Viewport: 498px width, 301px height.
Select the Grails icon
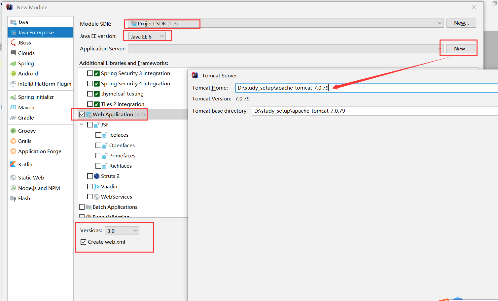coord(13,141)
